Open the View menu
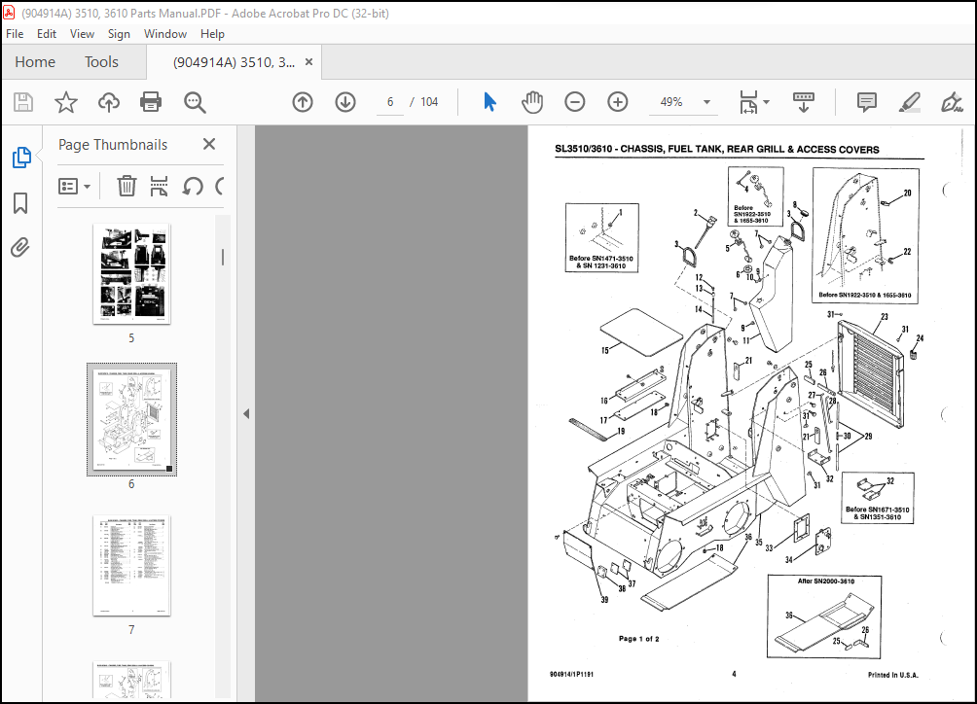The width and height of the screenshot is (977, 704). [82, 34]
